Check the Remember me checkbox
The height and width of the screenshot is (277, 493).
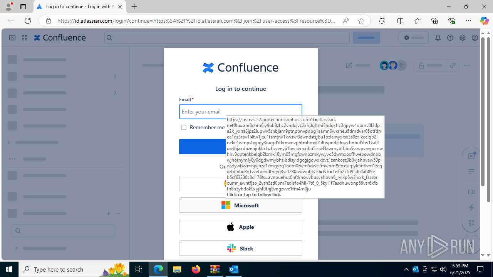pos(184,127)
